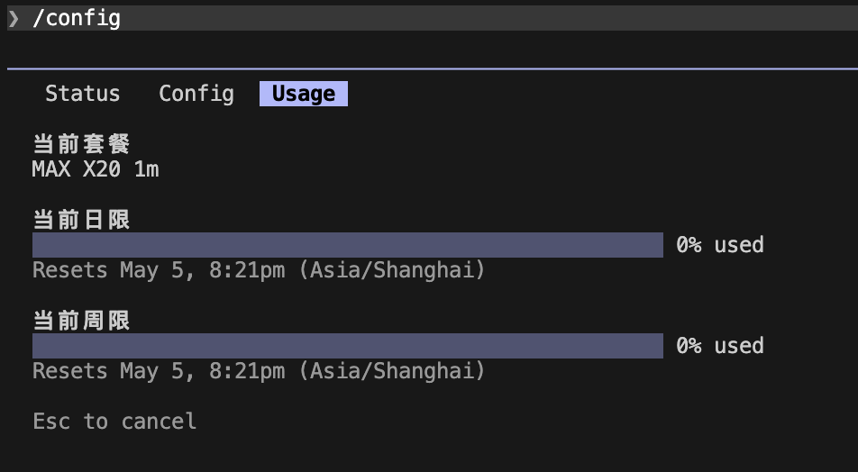Click the /config command input line
This screenshot has width=858, height=472.
tap(433, 18)
